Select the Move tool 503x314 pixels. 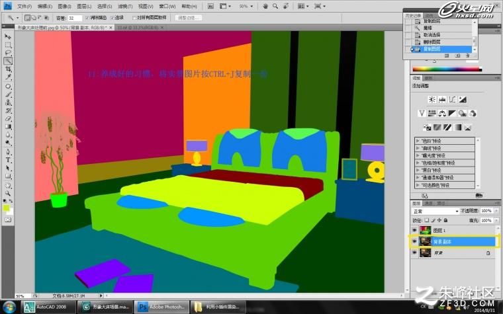pyautogui.click(x=8, y=36)
